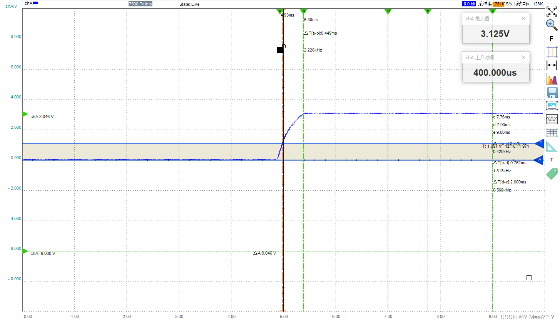This screenshot has width=560, height=323.
Task: Open the sine waveform icon
Action: 552,120
